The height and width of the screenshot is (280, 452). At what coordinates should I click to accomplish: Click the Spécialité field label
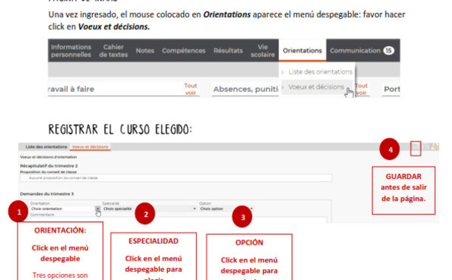(111, 203)
